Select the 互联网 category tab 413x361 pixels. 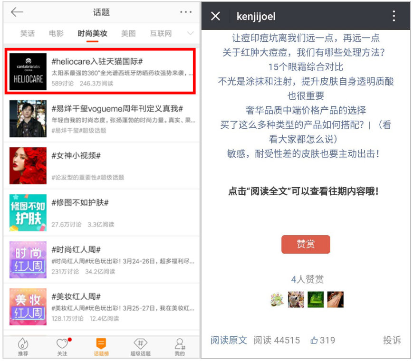pyautogui.click(x=161, y=34)
